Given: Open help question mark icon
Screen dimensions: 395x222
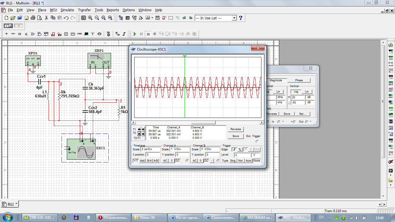Looking at the screenshot, I should click(x=241, y=18).
